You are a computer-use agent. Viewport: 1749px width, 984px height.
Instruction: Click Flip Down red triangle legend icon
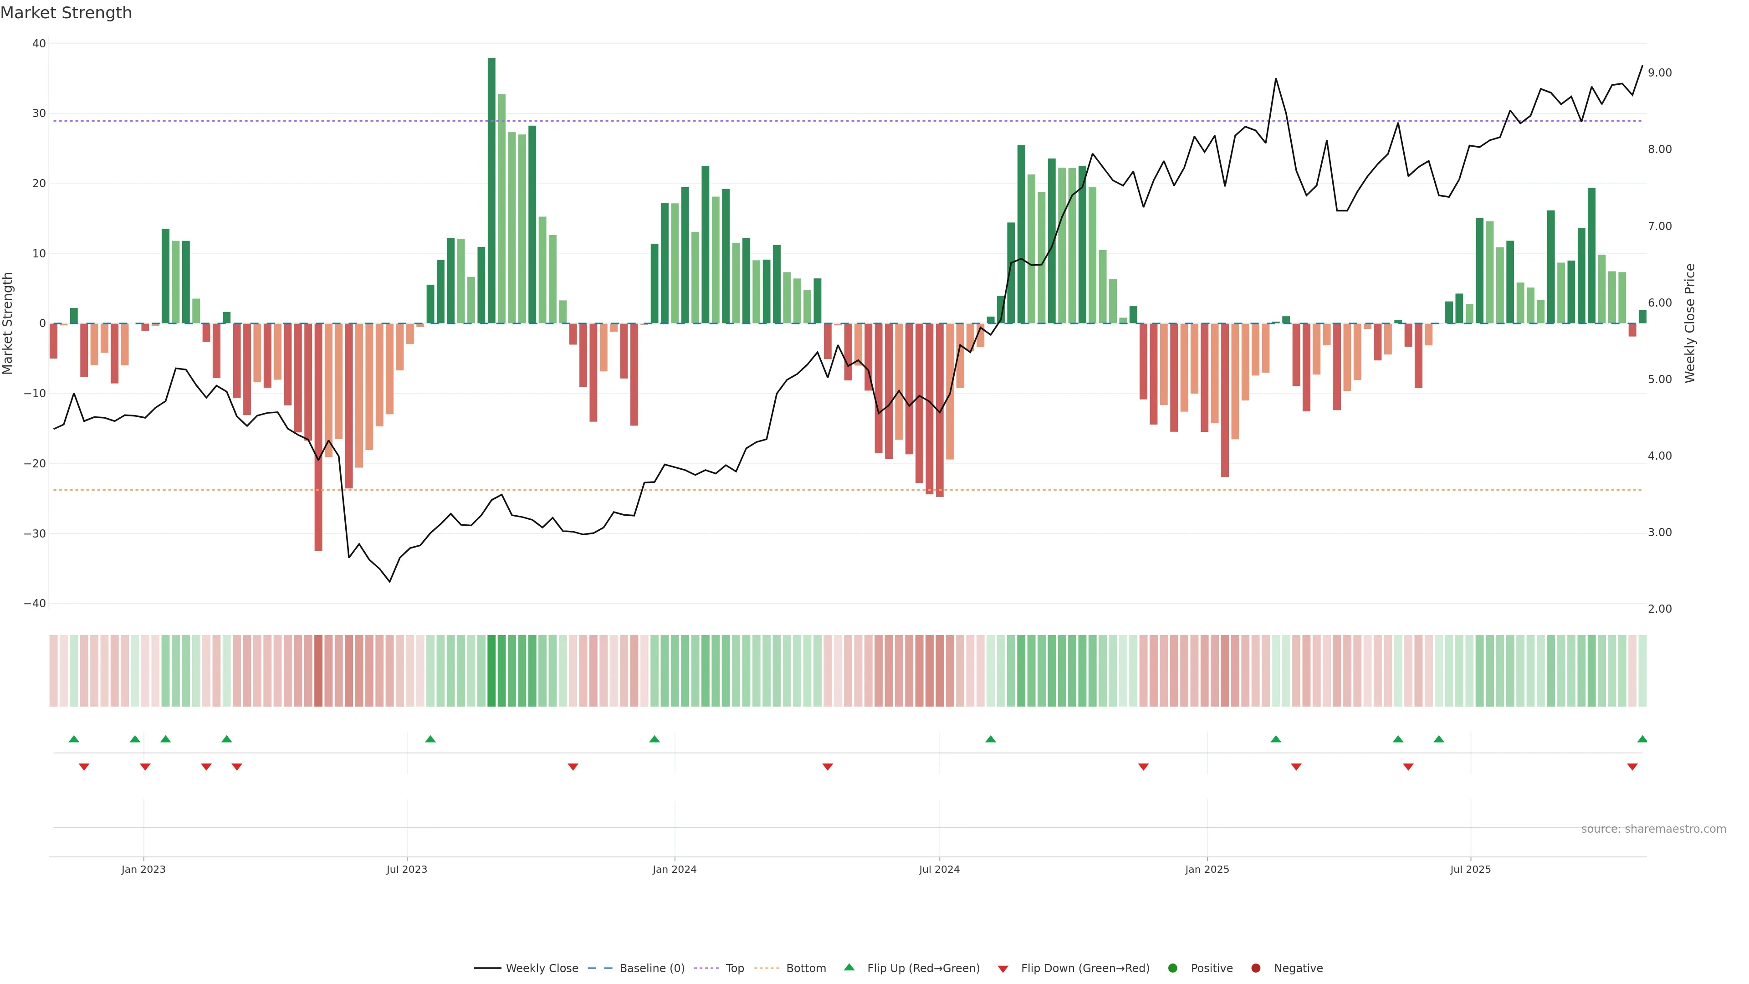[1003, 969]
